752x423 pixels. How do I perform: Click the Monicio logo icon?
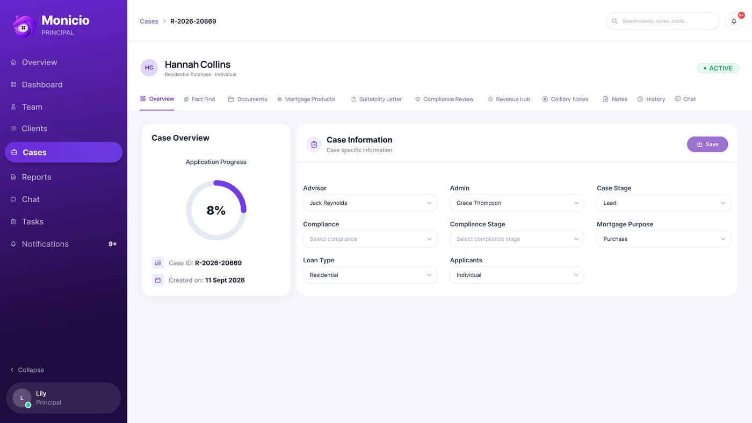24,26
